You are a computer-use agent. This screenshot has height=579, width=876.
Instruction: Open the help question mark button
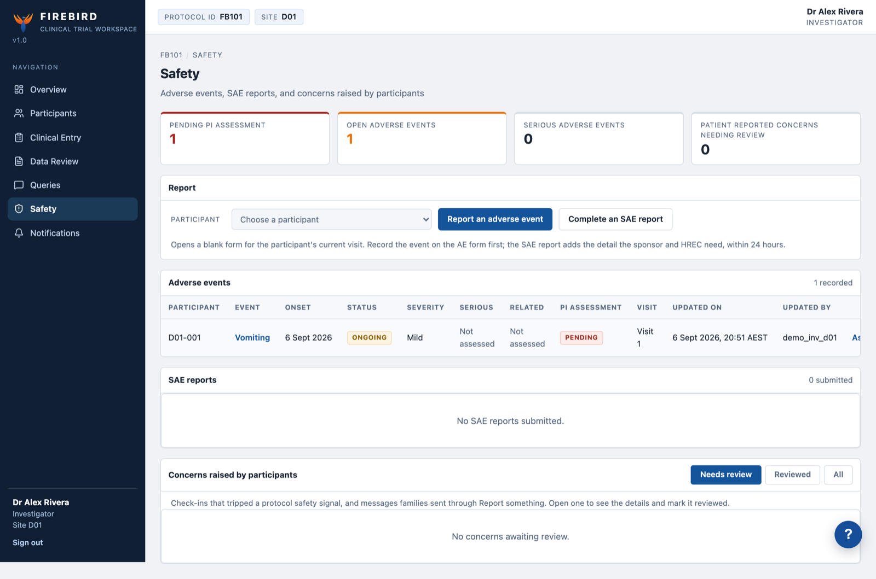848,534
